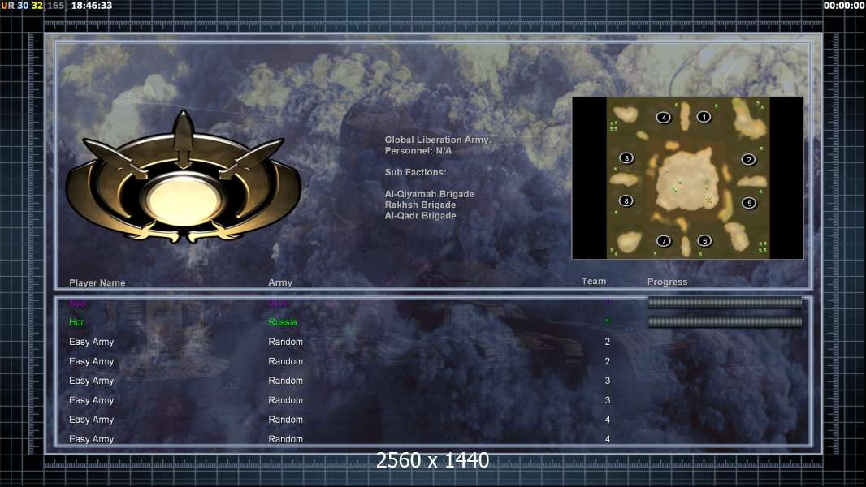Screen dimensions: 866x487
Task: Choose start position 8 marker
Action: click(x=626, y=201)
